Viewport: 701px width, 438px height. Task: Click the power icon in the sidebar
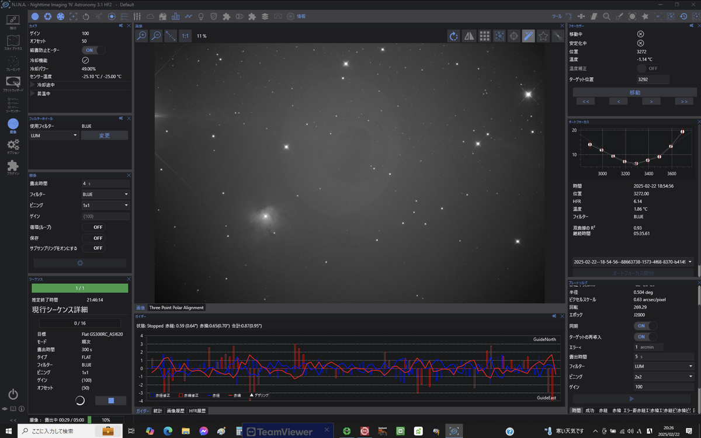click(x=13, y=395)
